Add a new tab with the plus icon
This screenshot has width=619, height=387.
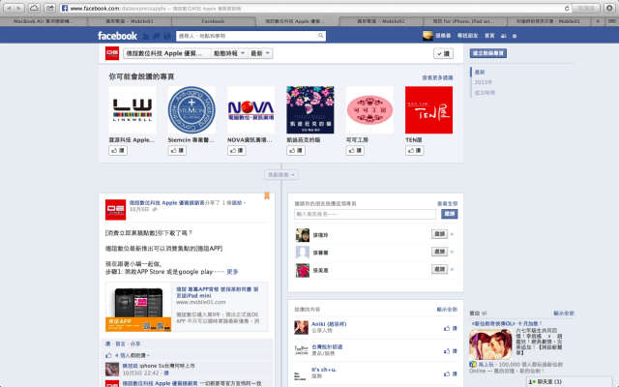tap(598, 21)
